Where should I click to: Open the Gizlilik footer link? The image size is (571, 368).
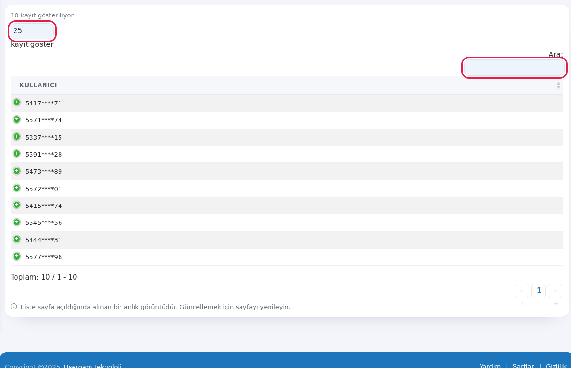[556, 366]
